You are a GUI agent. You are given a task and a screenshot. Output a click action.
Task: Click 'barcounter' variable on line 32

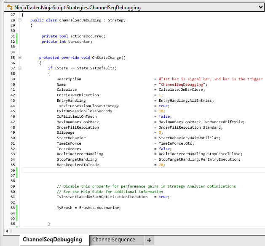point(80,42)
